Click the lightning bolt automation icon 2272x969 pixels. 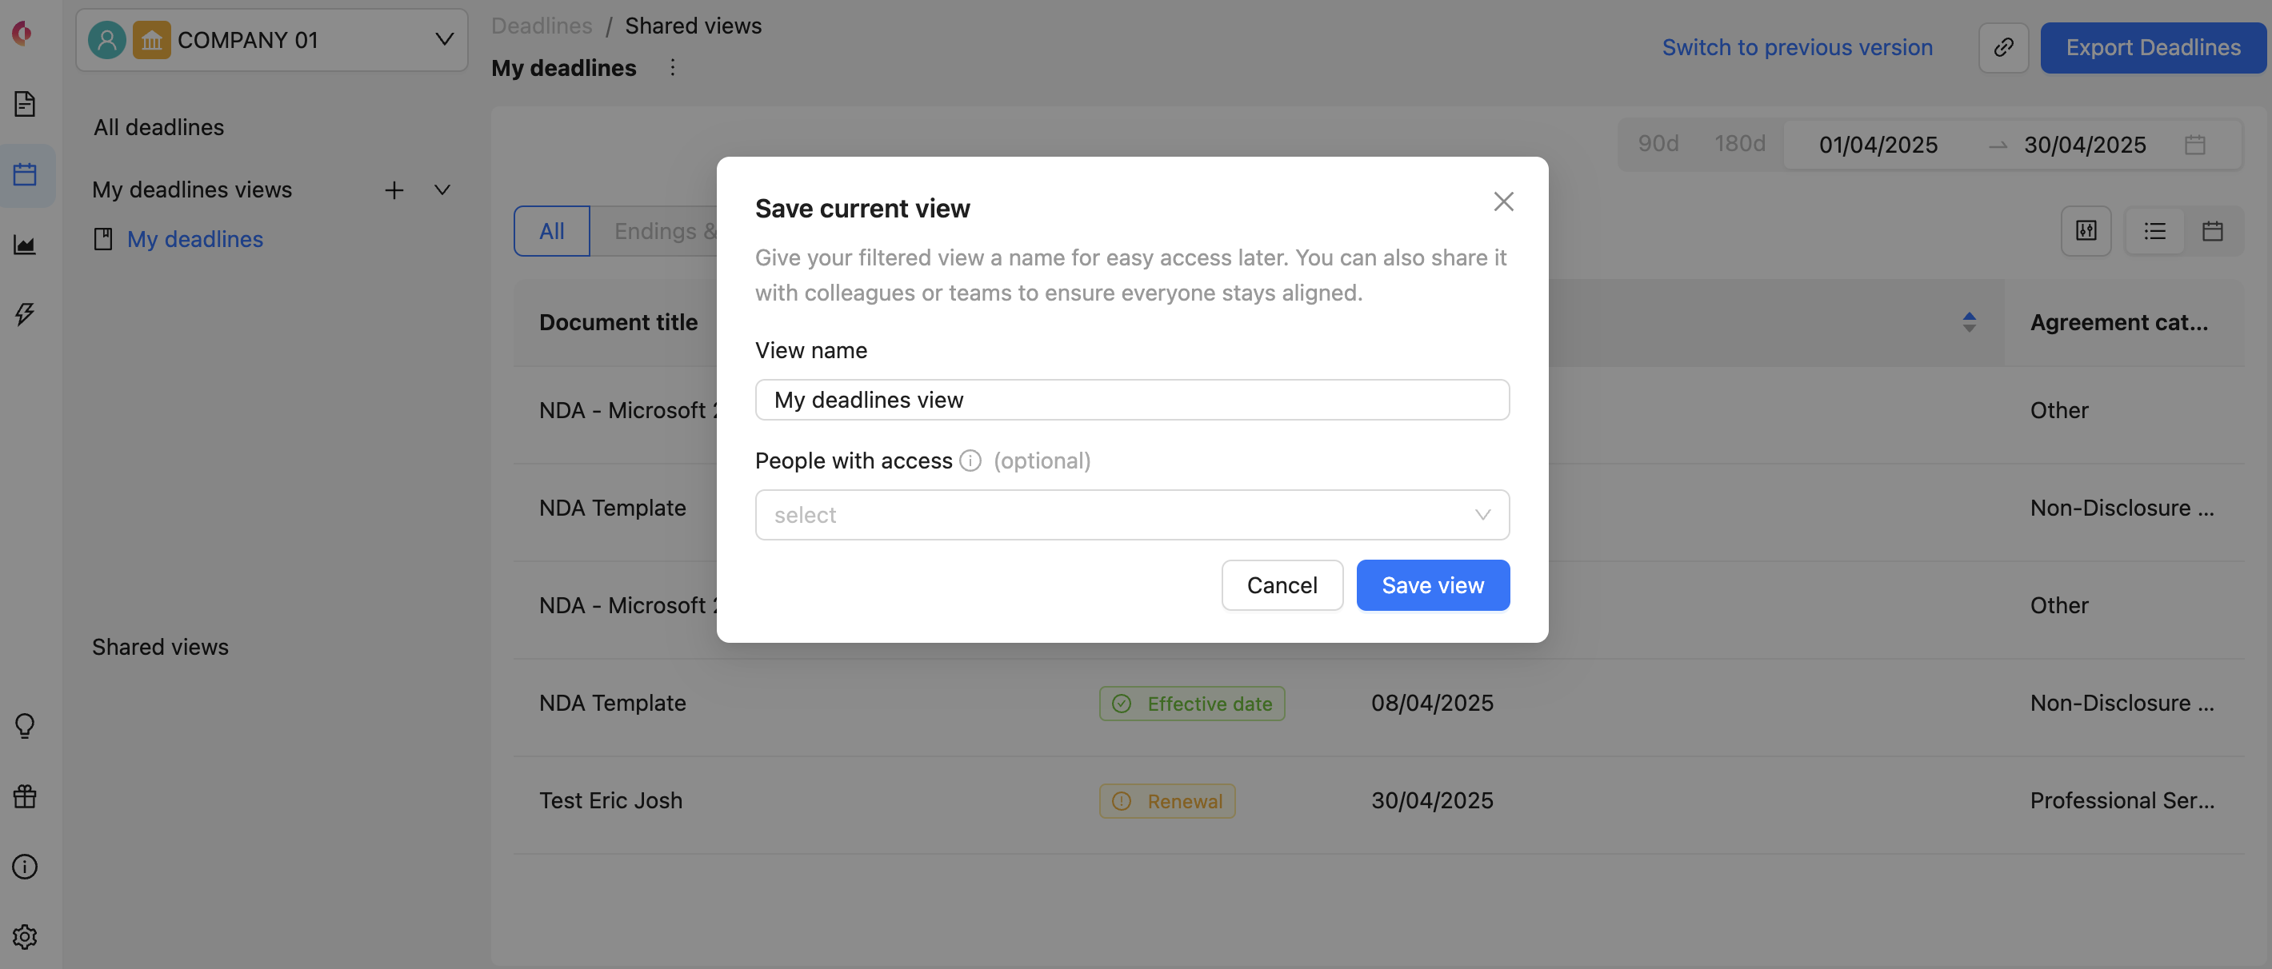click(25, 314)
